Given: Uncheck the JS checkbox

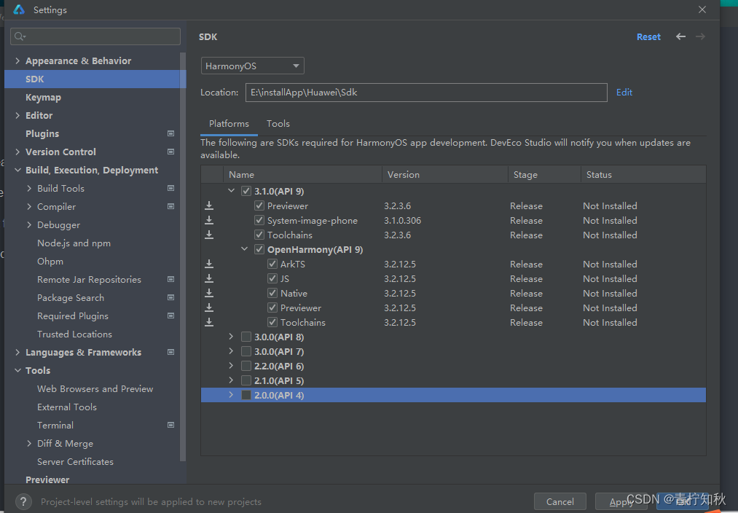Looking at the screenshot, I should 272,278.
